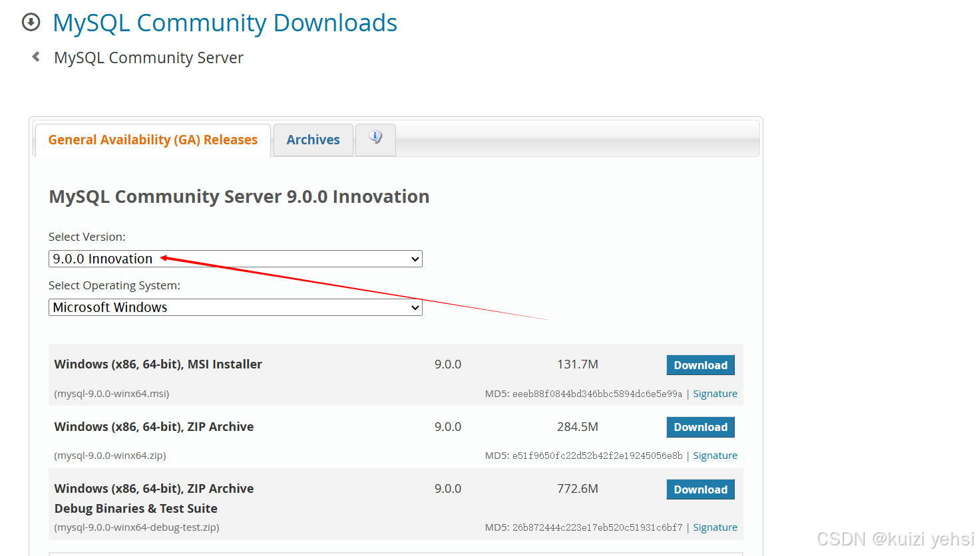Click the size value 131.7M
This screenshot has height=556, width=977.
coord(578,364)
